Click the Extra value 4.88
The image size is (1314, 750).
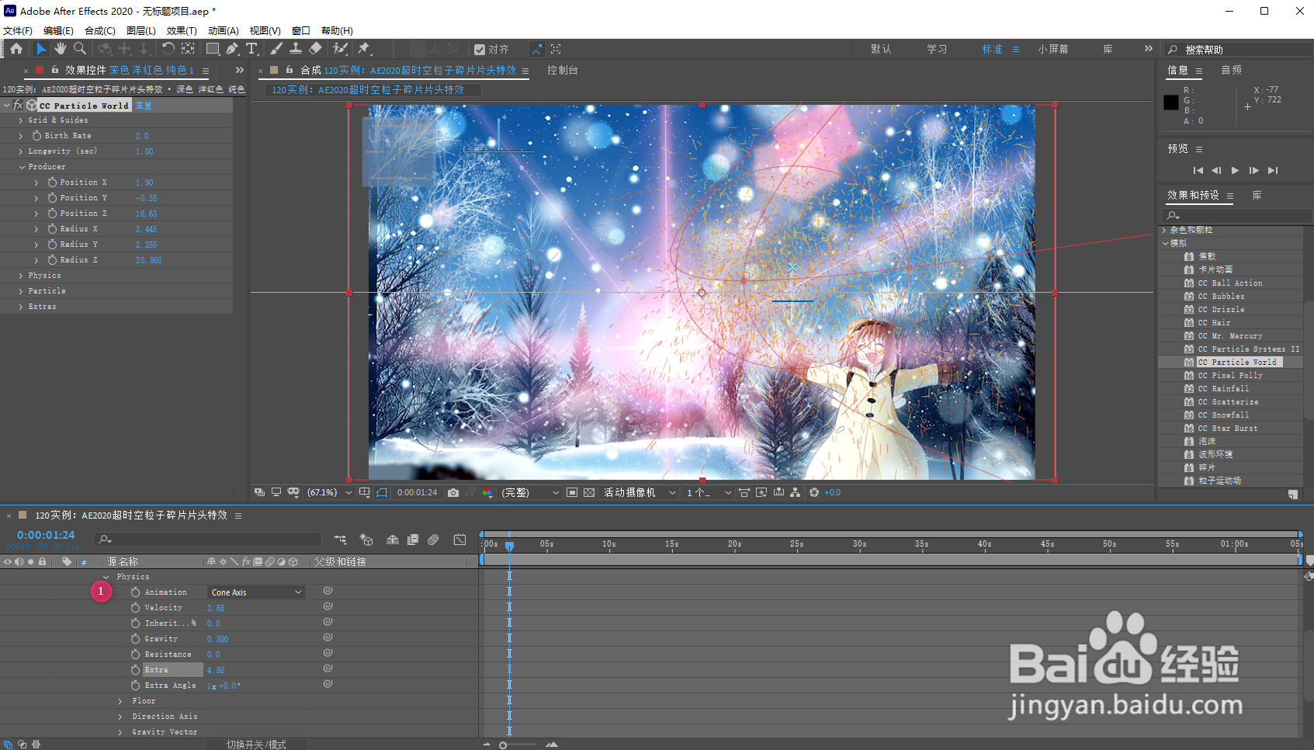[x=216, y=670]
